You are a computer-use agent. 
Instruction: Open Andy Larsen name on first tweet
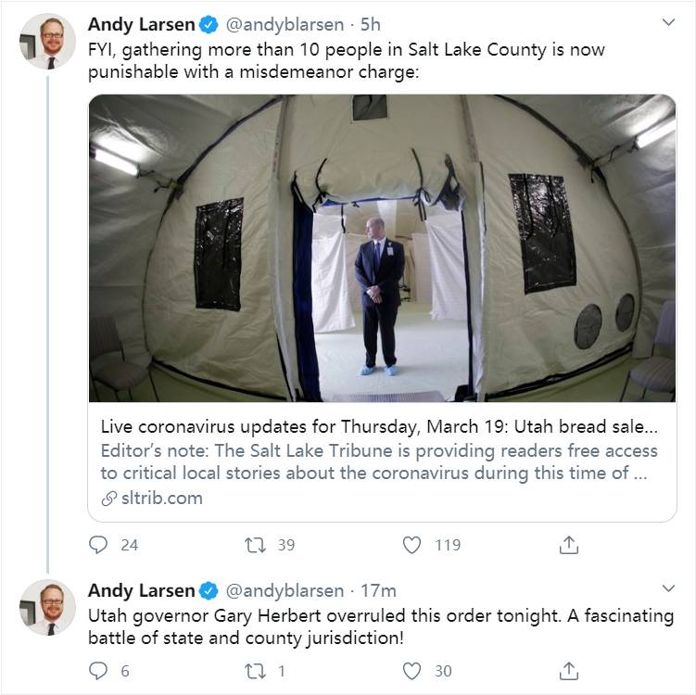(x=142, y=23)
